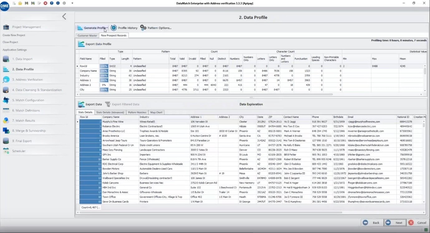Open the Pattern Matches tab
The width and height of the screenshot is (430, 233).
(137, 112)
